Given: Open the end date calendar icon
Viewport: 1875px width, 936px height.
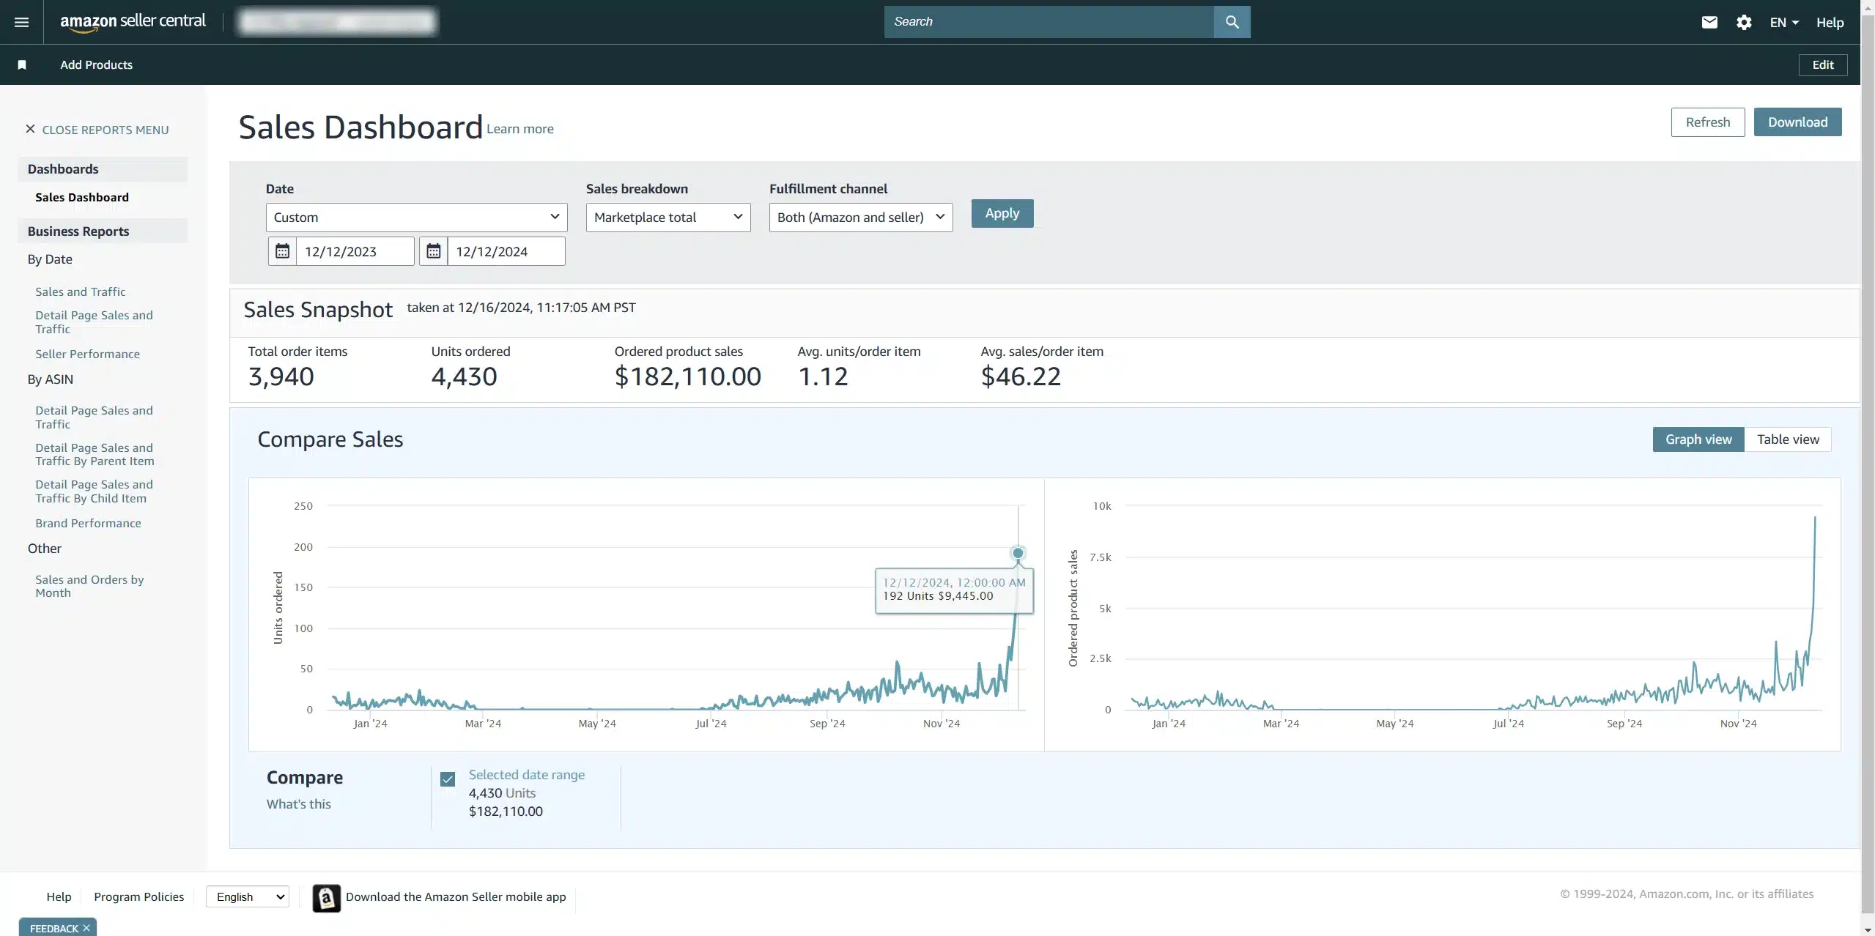Looking at the screenshot, I should point(433,251).
